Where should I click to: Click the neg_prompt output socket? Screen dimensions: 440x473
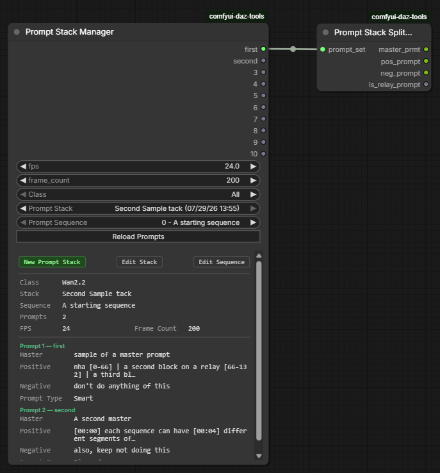[426, 72]
